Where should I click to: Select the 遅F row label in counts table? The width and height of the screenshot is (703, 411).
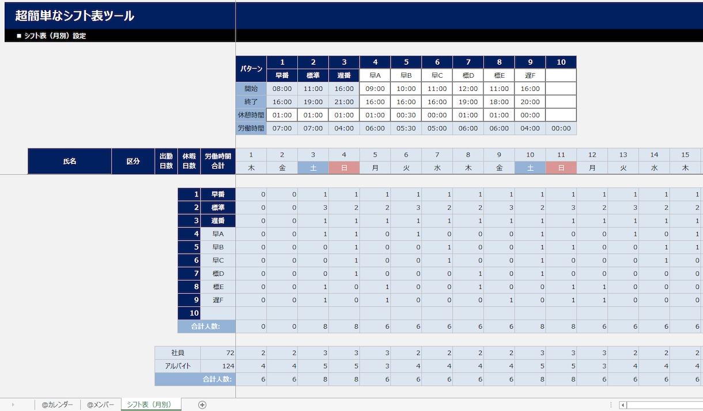(218, 300)
